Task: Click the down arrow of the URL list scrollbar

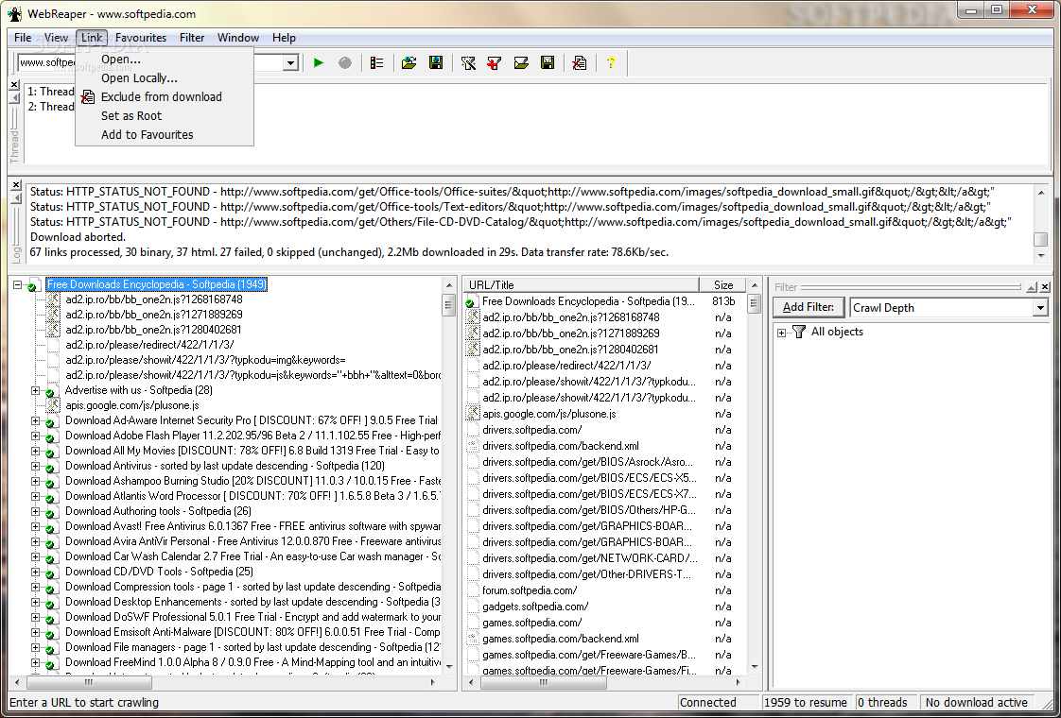Action: (x=754, y=666)
